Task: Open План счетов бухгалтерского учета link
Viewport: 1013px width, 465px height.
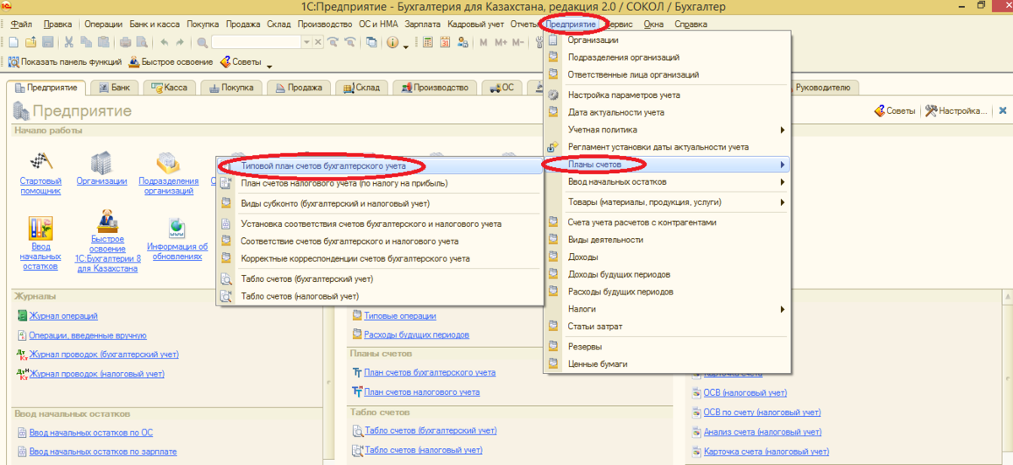Action: 430,372
